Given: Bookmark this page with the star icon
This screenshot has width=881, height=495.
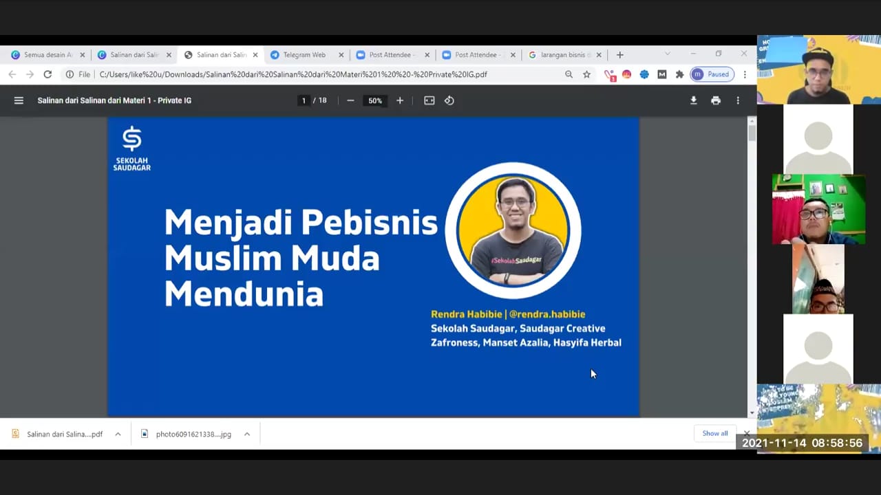Looking at the screenshot, I should point(586,74).
